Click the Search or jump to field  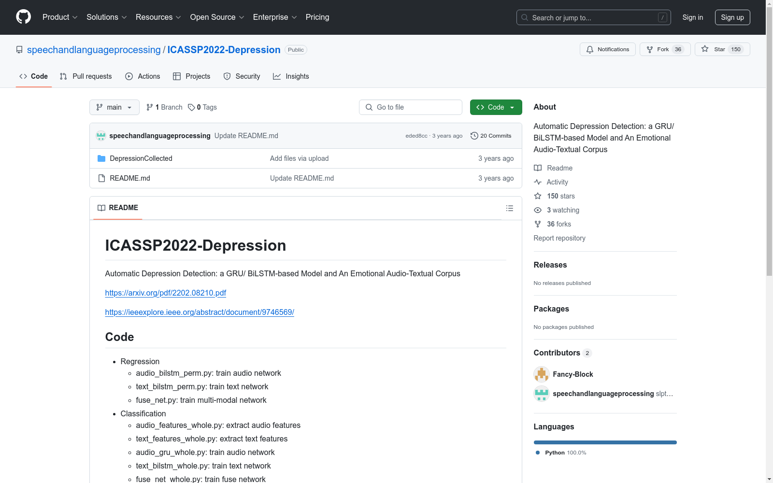[x=594, y=17]
